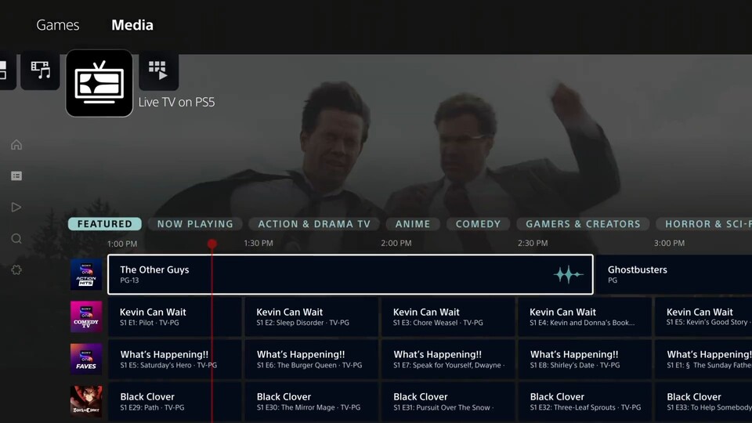Select the music and video media icon
Screen dimensions: 752x423
coord(40,71)
